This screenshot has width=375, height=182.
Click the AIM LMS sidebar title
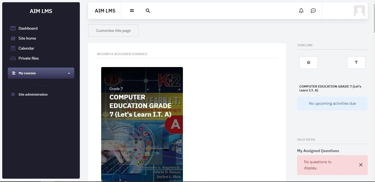pos(41,11)
